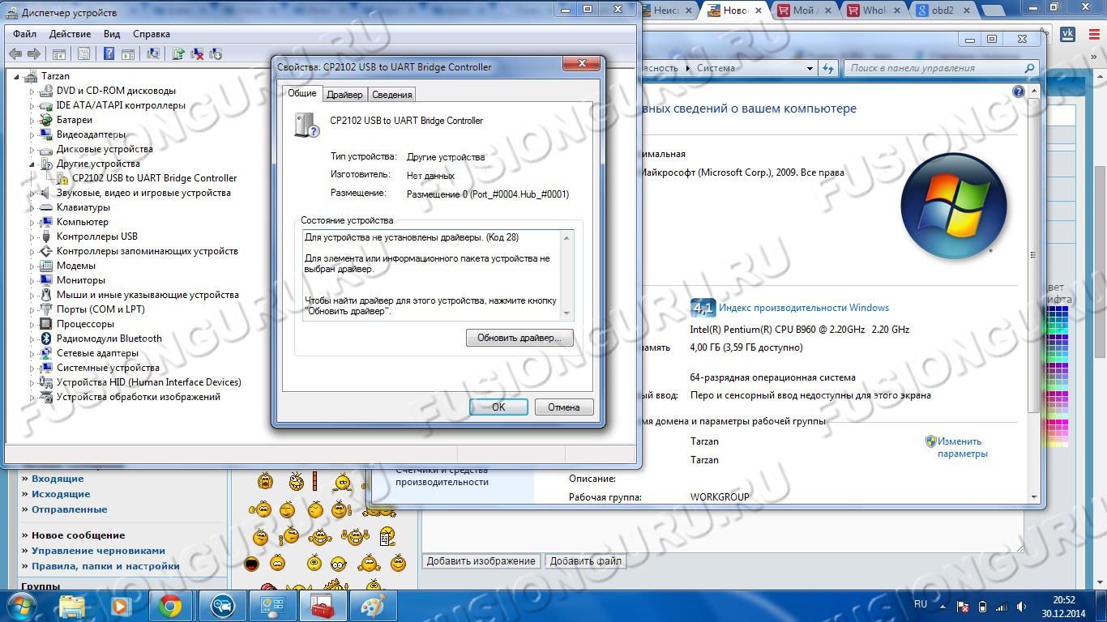Viewport: 1107px width, 622px height.
Task: Scan for hardware changes toolbar icon
Action: (152, 53)
